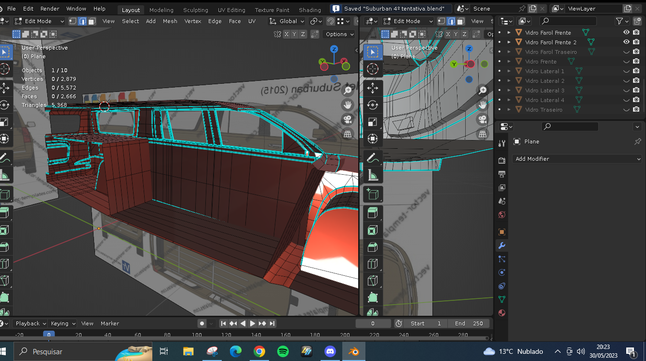Image resolution: width=646 pixels, height=361 pixels.
Task: Click the Add Cube tool in right viewport
Action: pos(372,194)
